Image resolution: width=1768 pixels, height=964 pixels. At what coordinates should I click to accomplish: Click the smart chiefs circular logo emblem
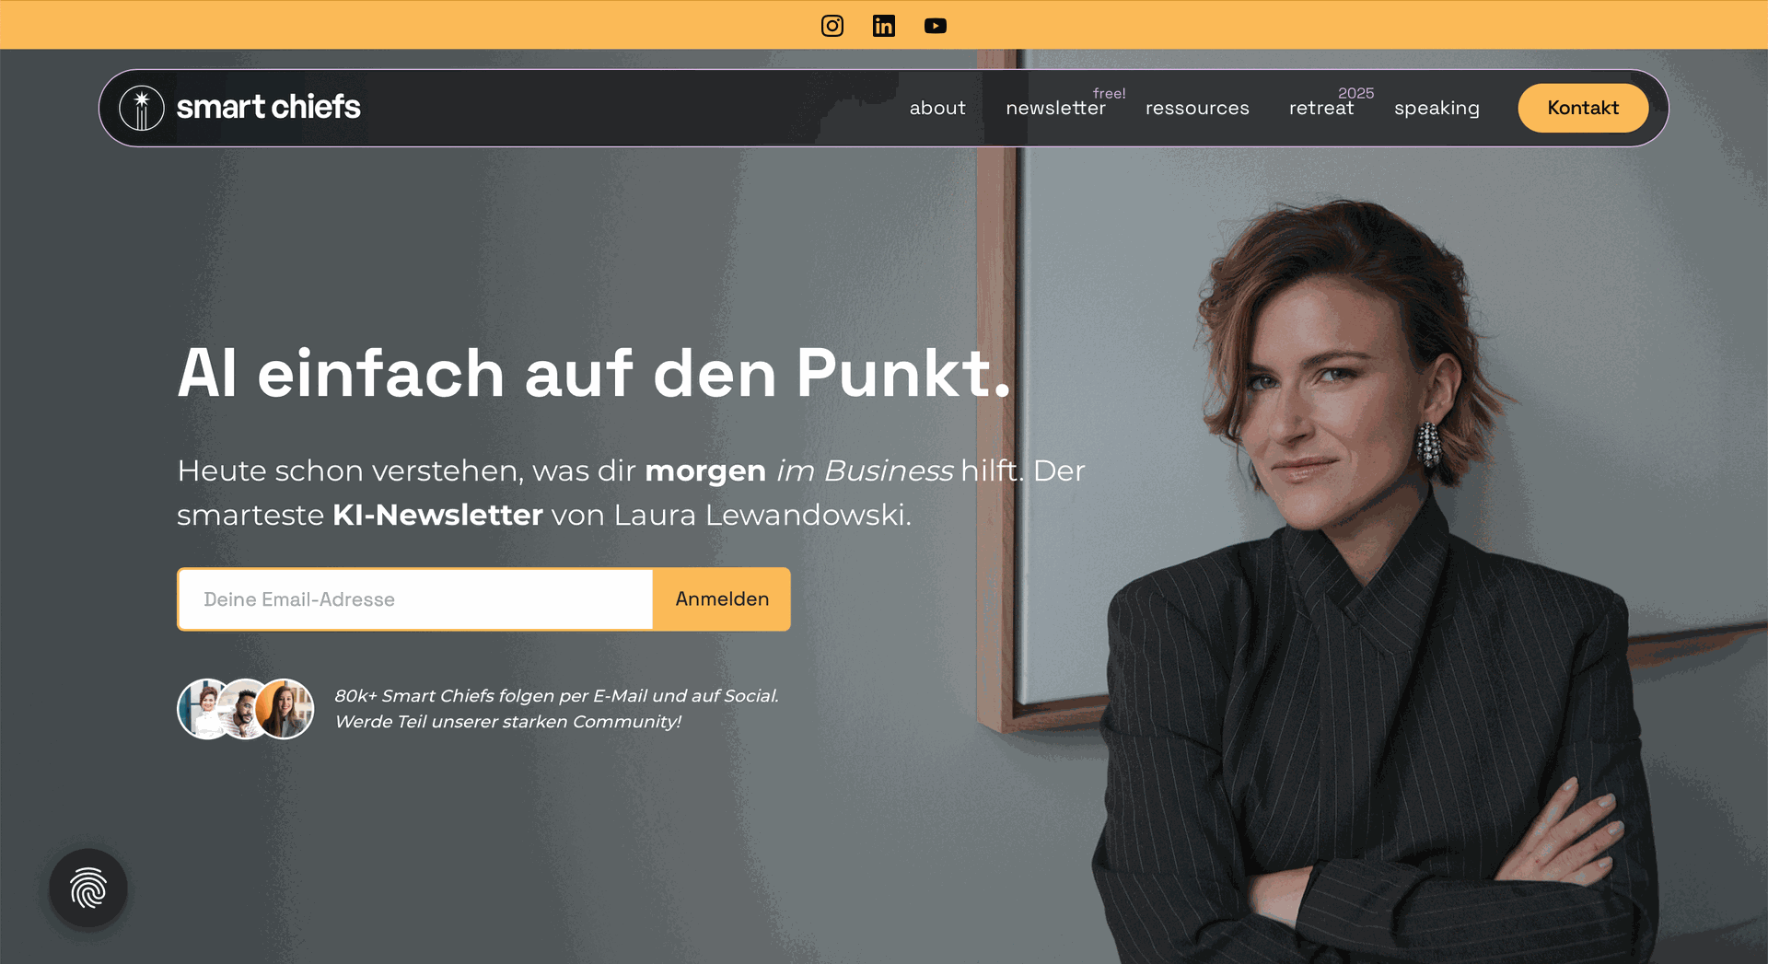click(142, 108)
